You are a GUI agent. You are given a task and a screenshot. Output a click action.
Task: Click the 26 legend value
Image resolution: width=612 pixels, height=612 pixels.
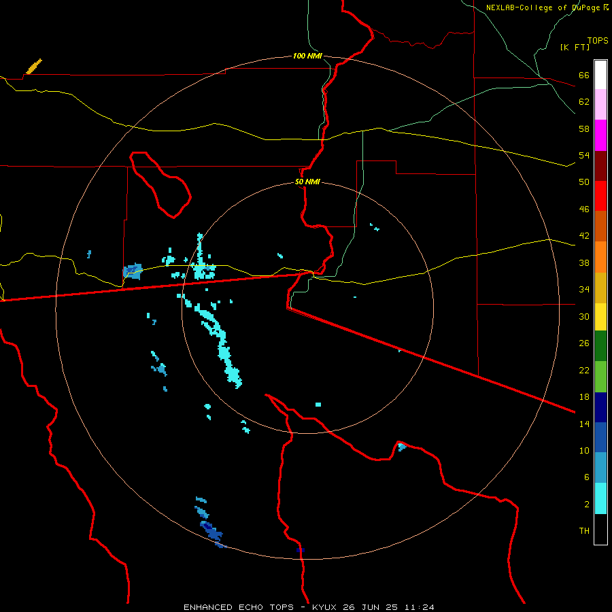click(584, 343)
